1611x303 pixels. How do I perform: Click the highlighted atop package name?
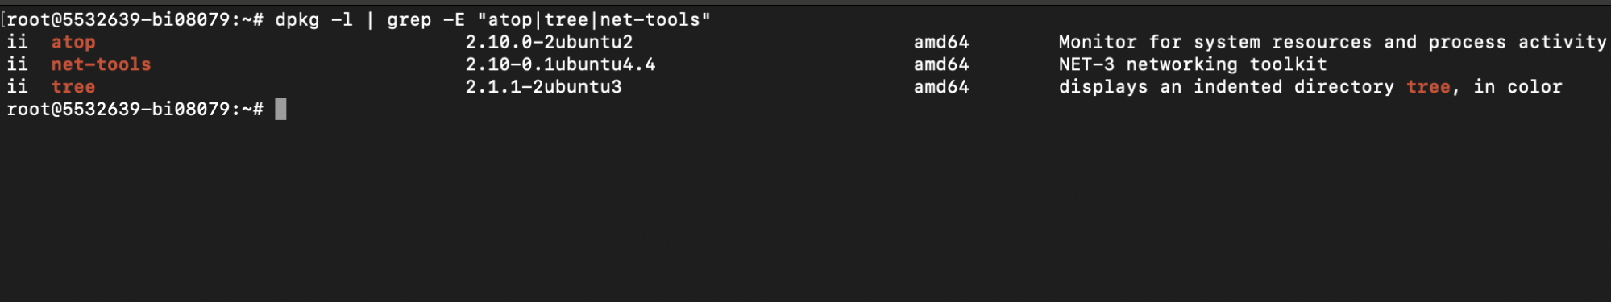click(x=73, y=42)
